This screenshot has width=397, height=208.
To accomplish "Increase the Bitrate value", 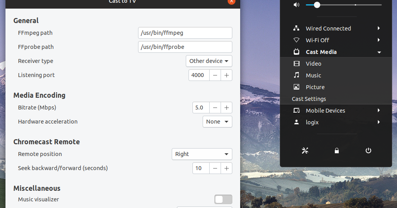I will click(x=226, y=108).
